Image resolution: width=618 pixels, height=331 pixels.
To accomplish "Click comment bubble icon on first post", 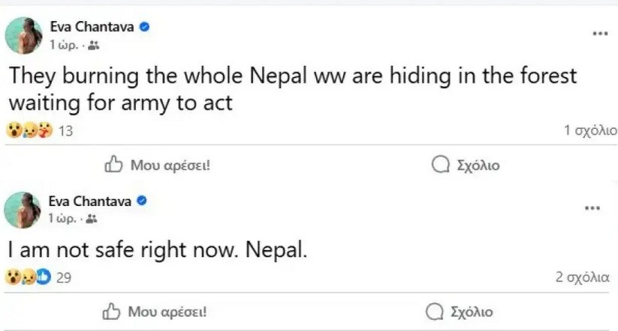I will pyautogui.click(x=441, y=165).
